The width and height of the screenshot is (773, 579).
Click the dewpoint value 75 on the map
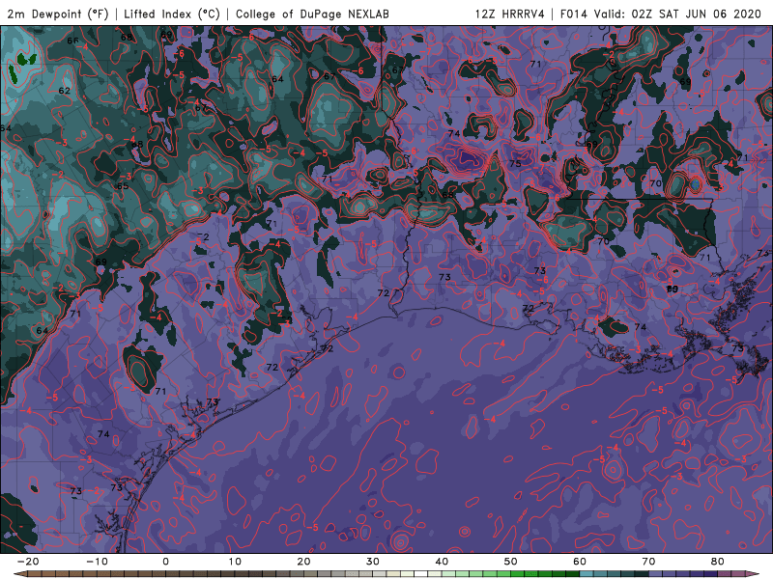pos(515,163)
